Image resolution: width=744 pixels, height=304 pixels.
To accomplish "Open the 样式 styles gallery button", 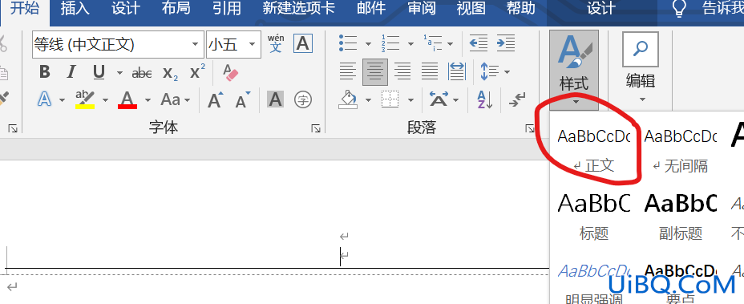I will point(574,70).
